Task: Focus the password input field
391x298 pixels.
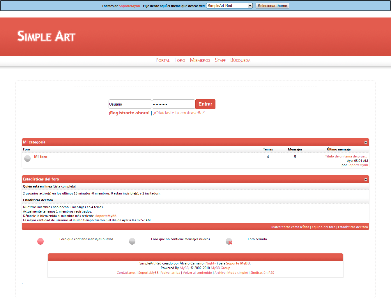Action: (173, 104)
